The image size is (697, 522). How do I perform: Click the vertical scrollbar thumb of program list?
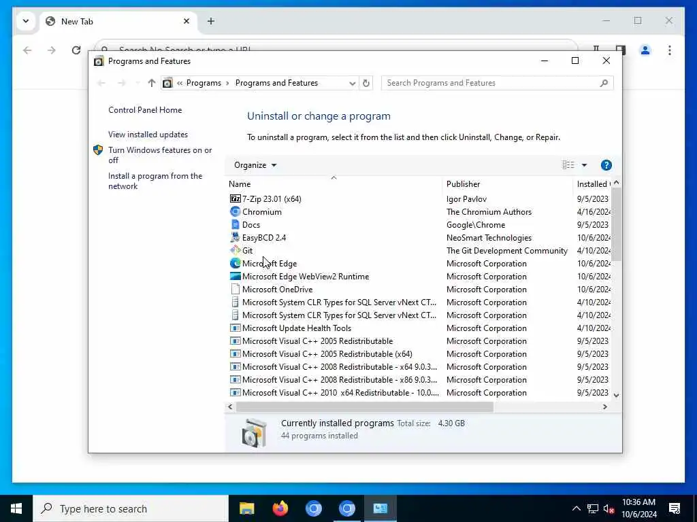(x=616, y=224)
